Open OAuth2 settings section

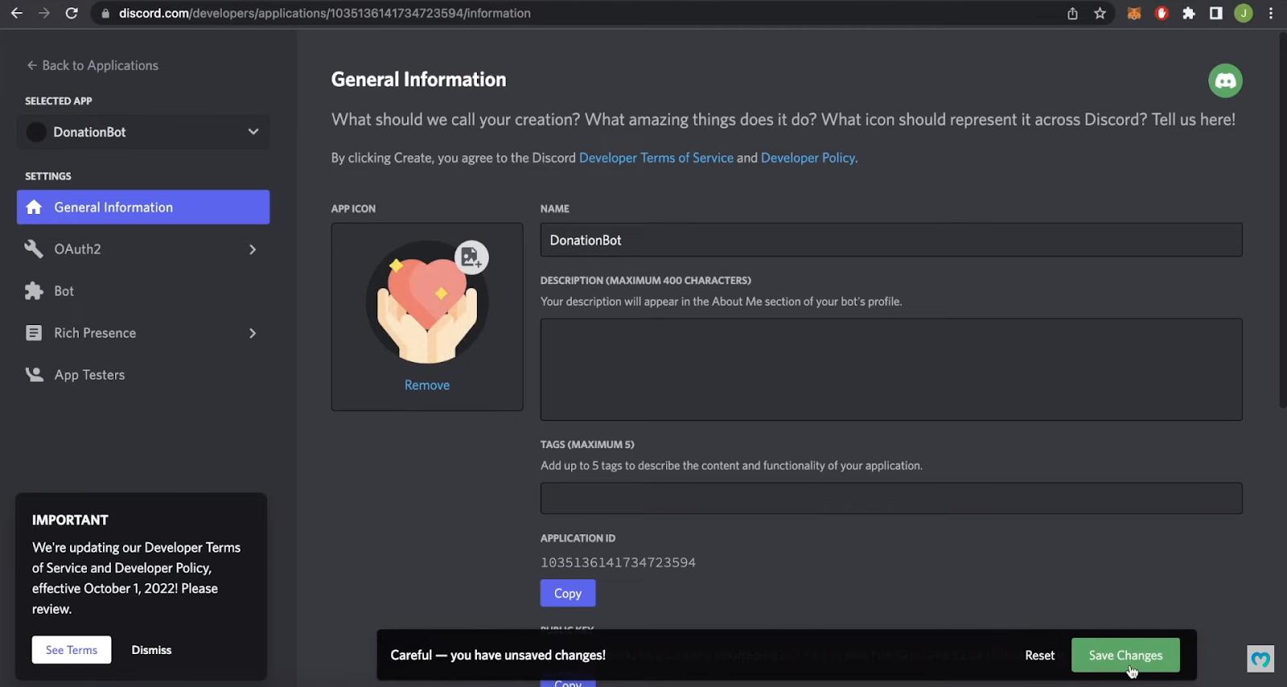coord(143,249)
